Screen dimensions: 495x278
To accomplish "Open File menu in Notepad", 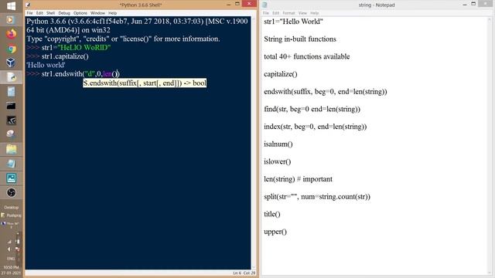I will (266, 13).
